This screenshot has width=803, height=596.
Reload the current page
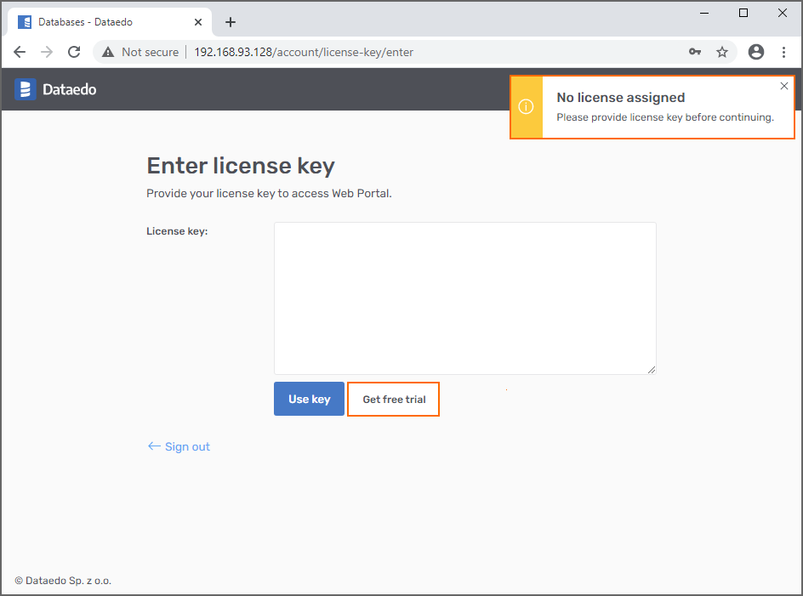tap(74, 52)
